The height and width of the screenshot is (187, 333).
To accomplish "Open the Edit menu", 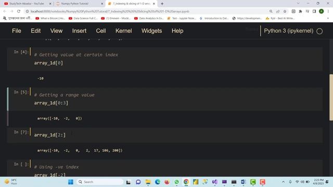I will point(35,31).
